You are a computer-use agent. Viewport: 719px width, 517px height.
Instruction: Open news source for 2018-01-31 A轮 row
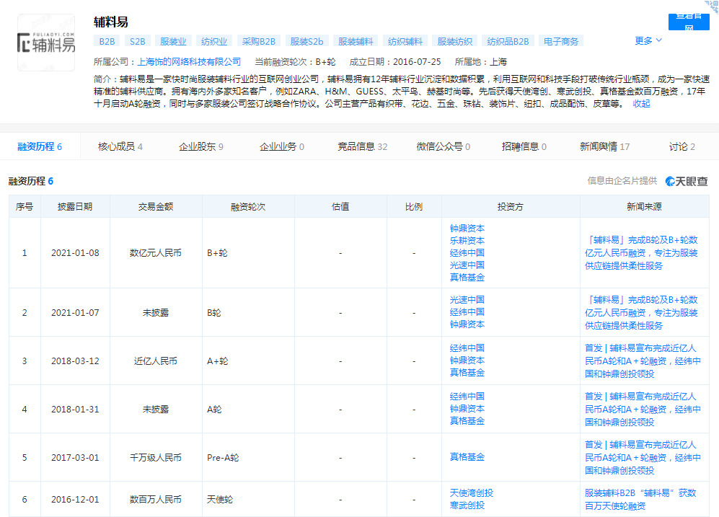coord(643,410)
